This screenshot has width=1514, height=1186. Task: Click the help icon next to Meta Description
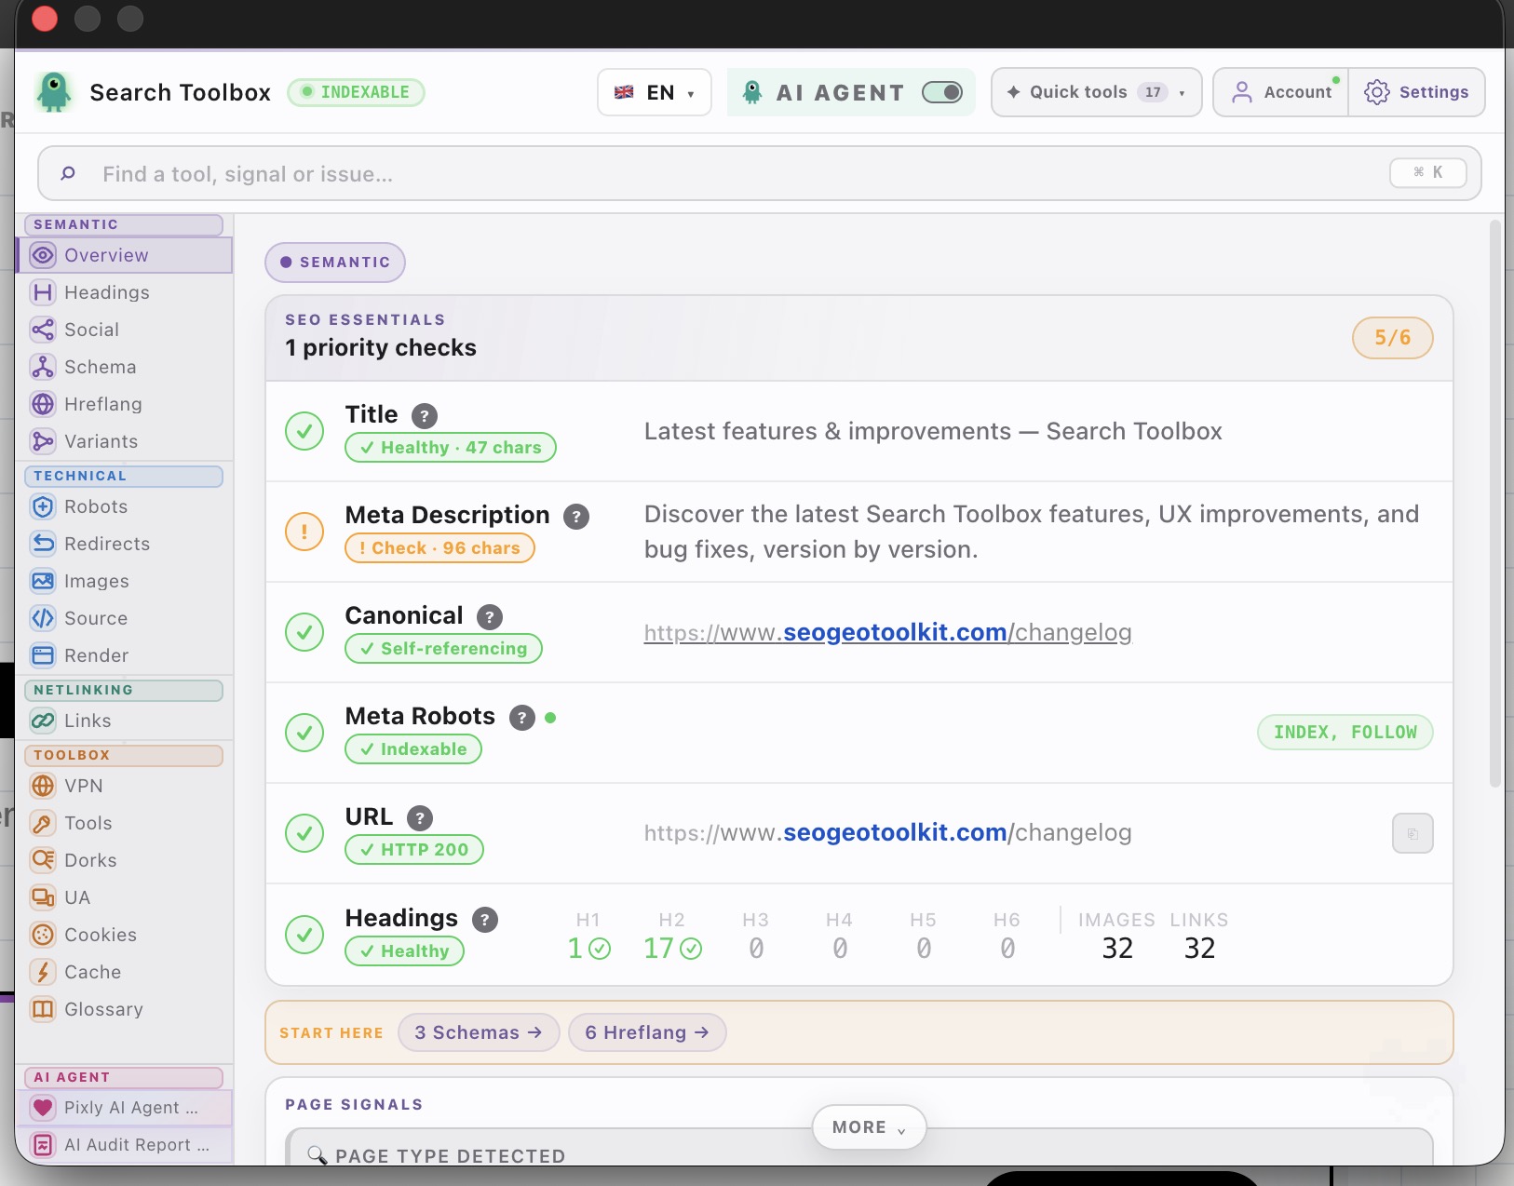[x=576, y=516]
